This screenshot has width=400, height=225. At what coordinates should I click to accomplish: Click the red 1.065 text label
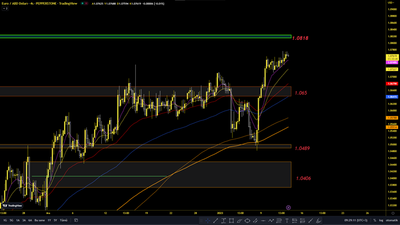301,93
